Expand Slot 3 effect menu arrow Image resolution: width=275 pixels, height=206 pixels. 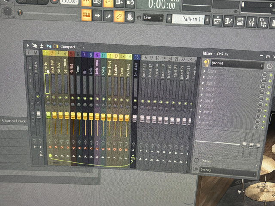pos(204,83)
